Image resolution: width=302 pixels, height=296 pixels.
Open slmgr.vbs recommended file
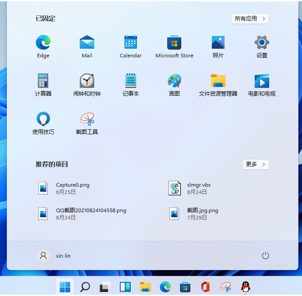[x=189, y=188]
